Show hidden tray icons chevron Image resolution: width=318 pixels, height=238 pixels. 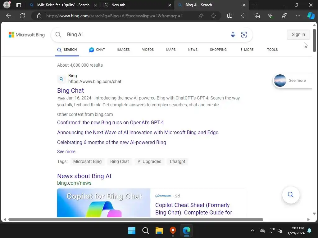(x=252, y=231)
